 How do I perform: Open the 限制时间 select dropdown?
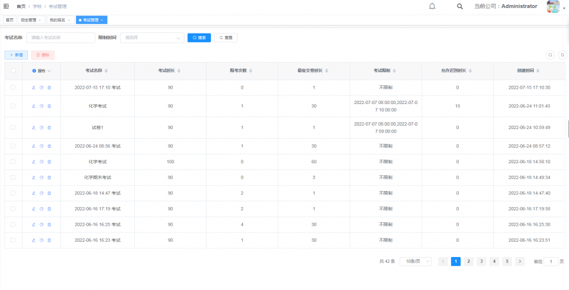tap(152, 38)
